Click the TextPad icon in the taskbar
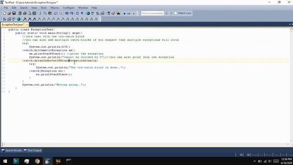Screen dimensions: 293x165 [x=48, y=161]
